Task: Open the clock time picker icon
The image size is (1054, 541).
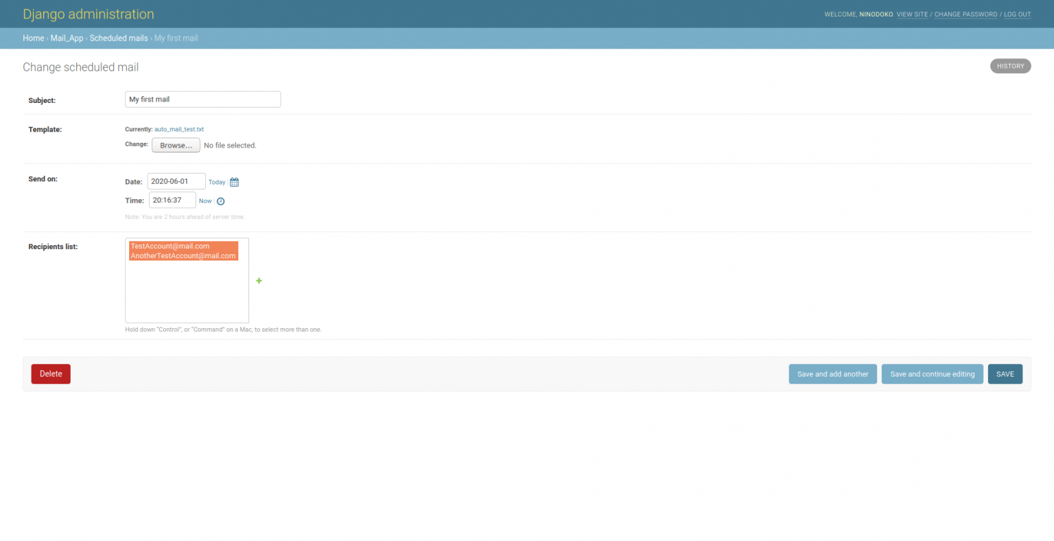Action: [220, 200]
